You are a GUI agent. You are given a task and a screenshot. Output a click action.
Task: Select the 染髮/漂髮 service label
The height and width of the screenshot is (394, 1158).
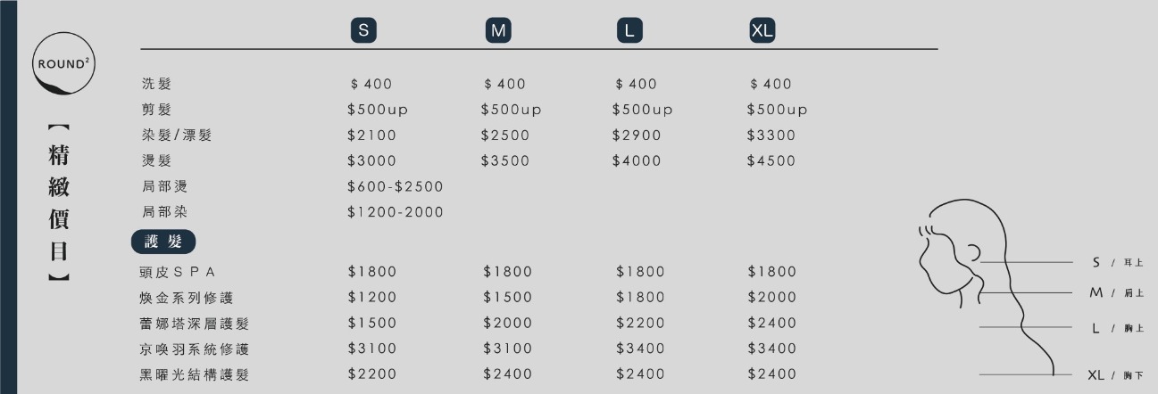[177, 135]
